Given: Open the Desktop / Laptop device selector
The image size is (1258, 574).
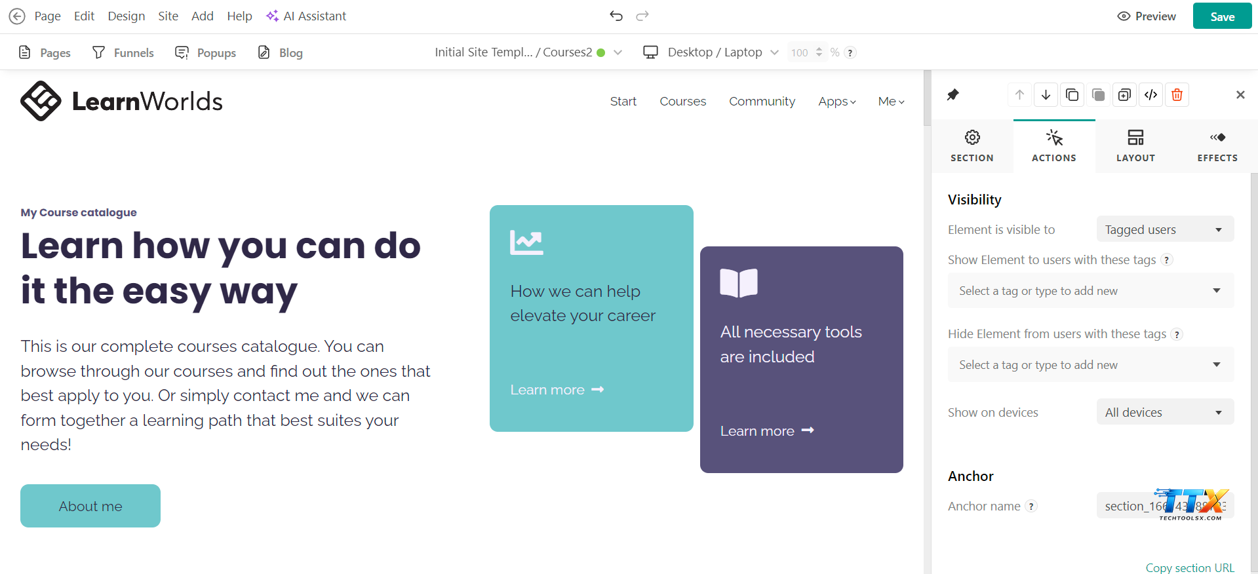Looking at the screenshot, I should [x=711, y=52].
